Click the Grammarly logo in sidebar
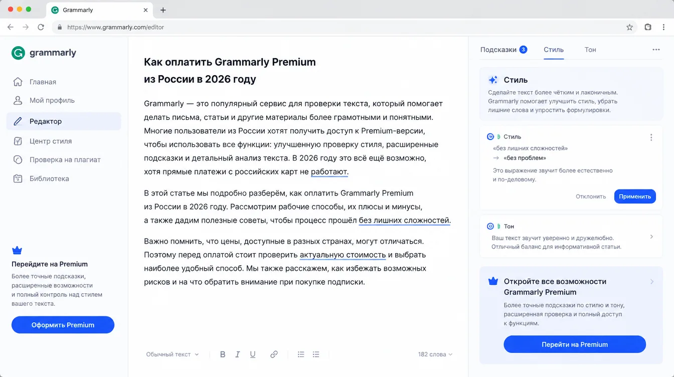 tap(44, 53)
